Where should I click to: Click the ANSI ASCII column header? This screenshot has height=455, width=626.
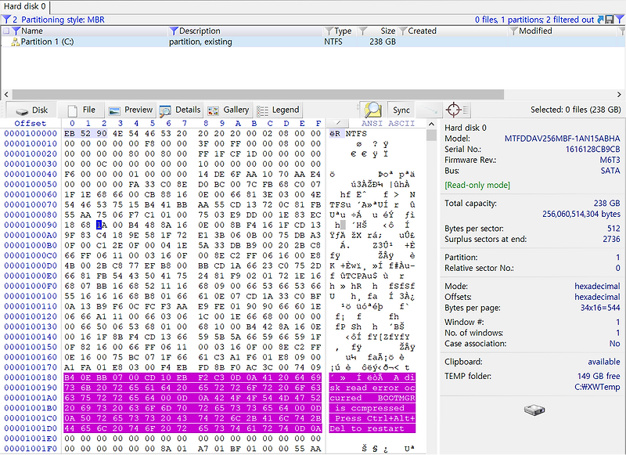point(388,123)
